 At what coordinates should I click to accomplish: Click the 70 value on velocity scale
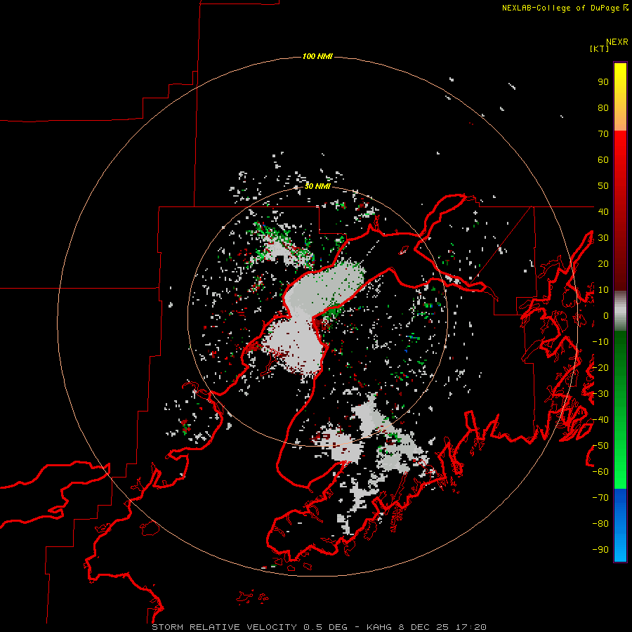tap(603, 134)
